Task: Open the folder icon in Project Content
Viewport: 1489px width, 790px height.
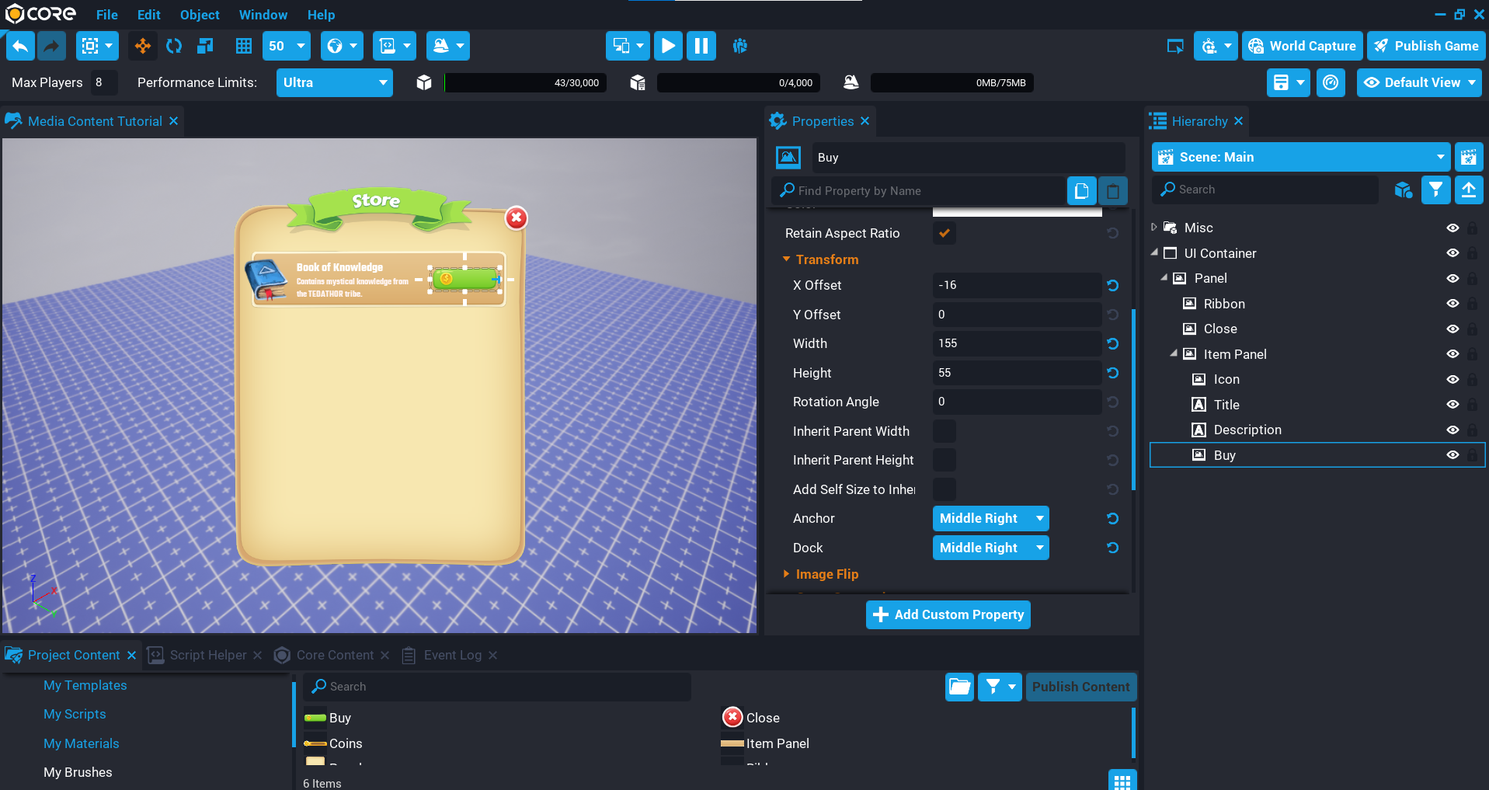Action: [x=959, y=687]
